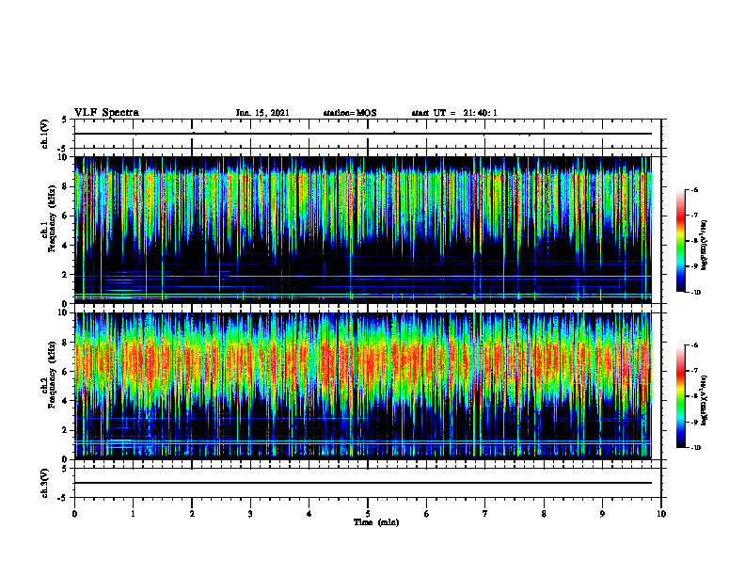This screenshot has width=745, height=576.
Task: Click the time axis tick label "1"
Action: [x=133, y=514]
